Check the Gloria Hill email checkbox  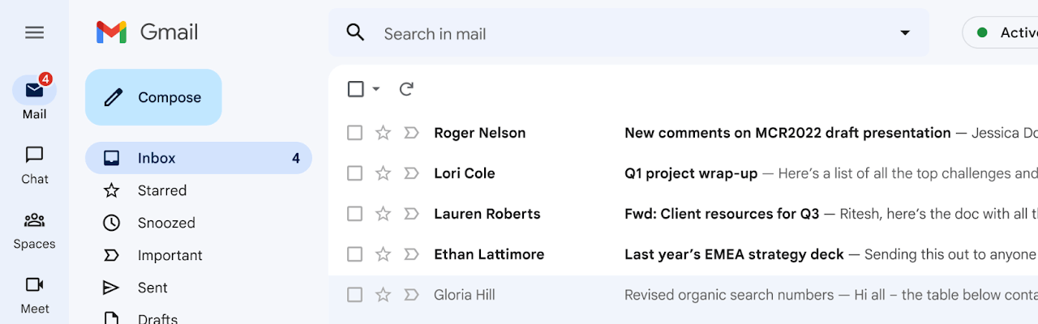click(354, 295)
